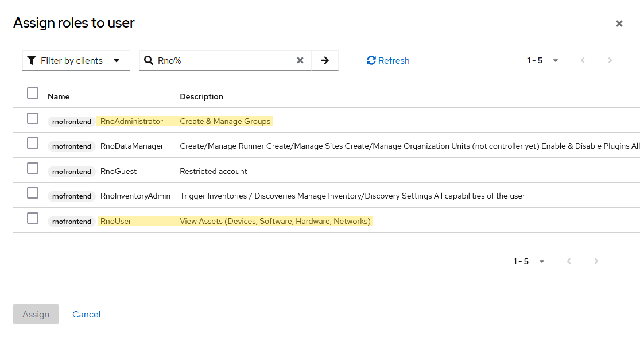
Task: Enable the RnoUser role checkbox
Action: coord(33,218)
